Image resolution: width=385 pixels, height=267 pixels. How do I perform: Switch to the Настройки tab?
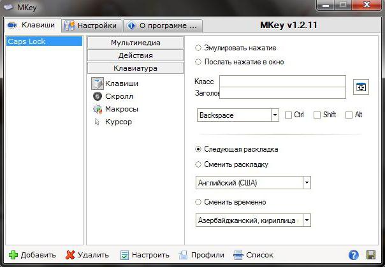click(92, 25)
